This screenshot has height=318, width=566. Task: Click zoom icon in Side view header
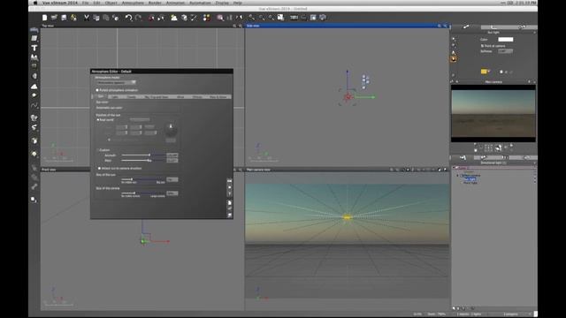point(440,26)
